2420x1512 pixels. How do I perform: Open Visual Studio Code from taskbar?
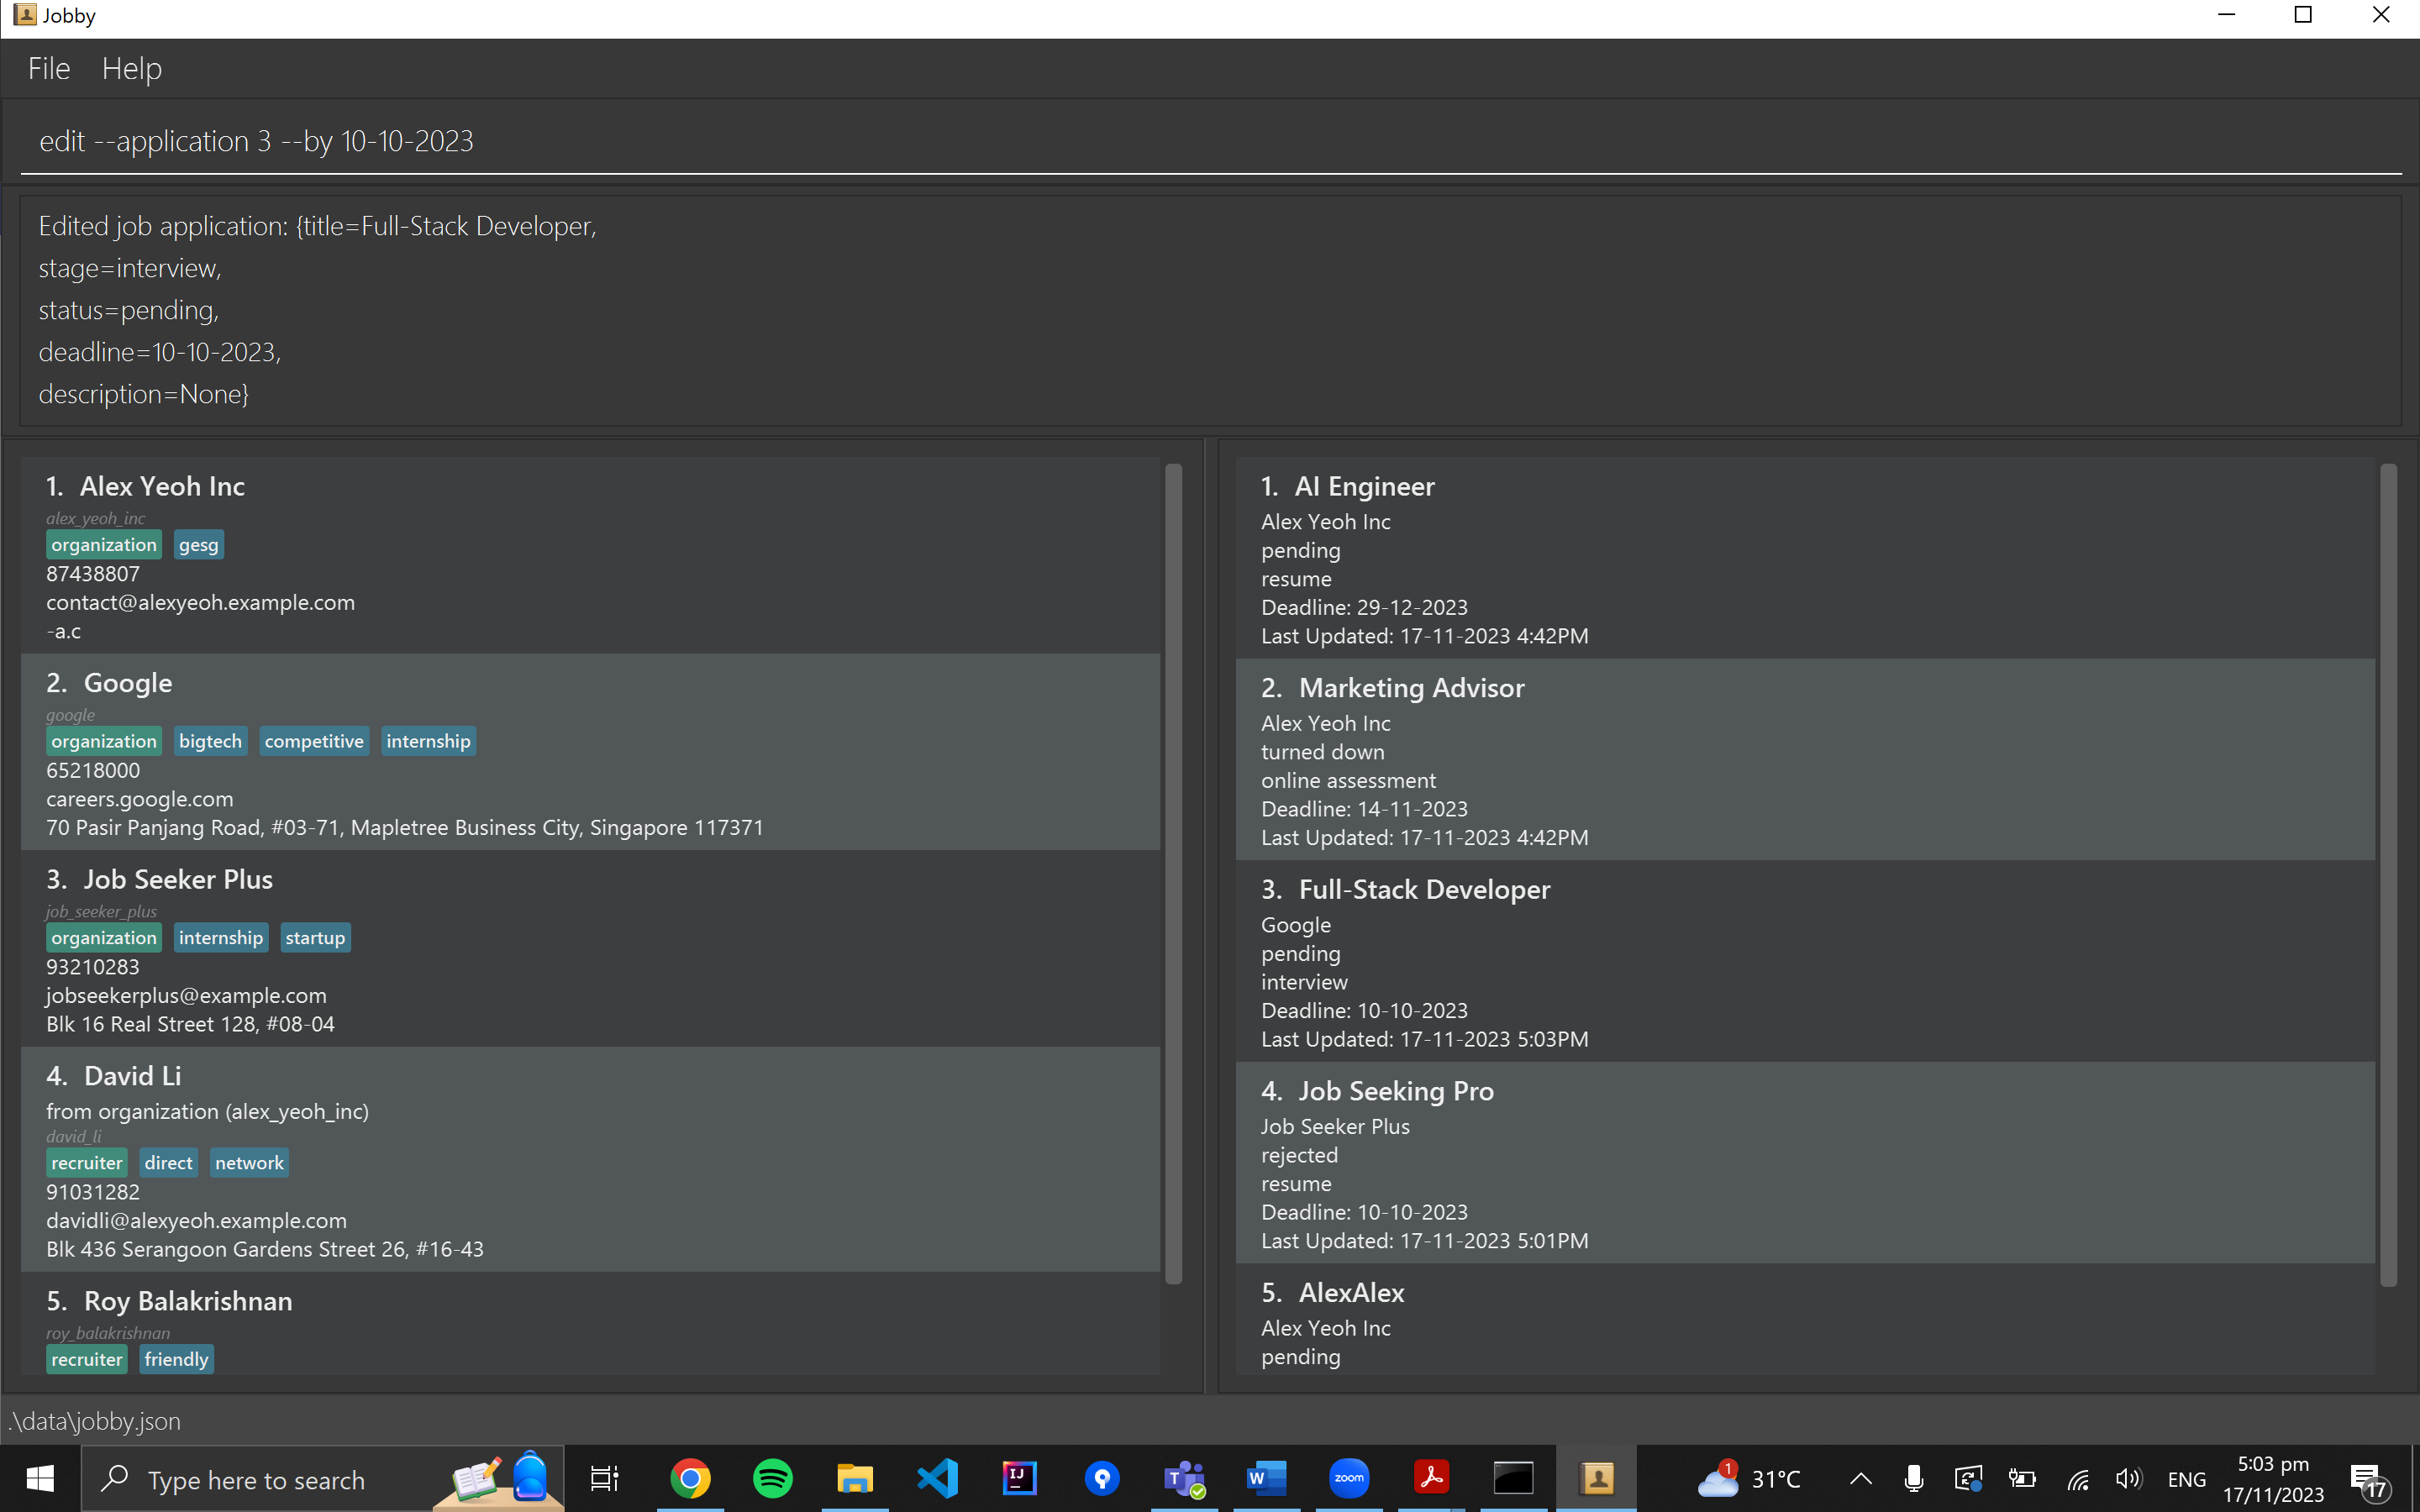pyautogui.click(x=937, y=1478)
